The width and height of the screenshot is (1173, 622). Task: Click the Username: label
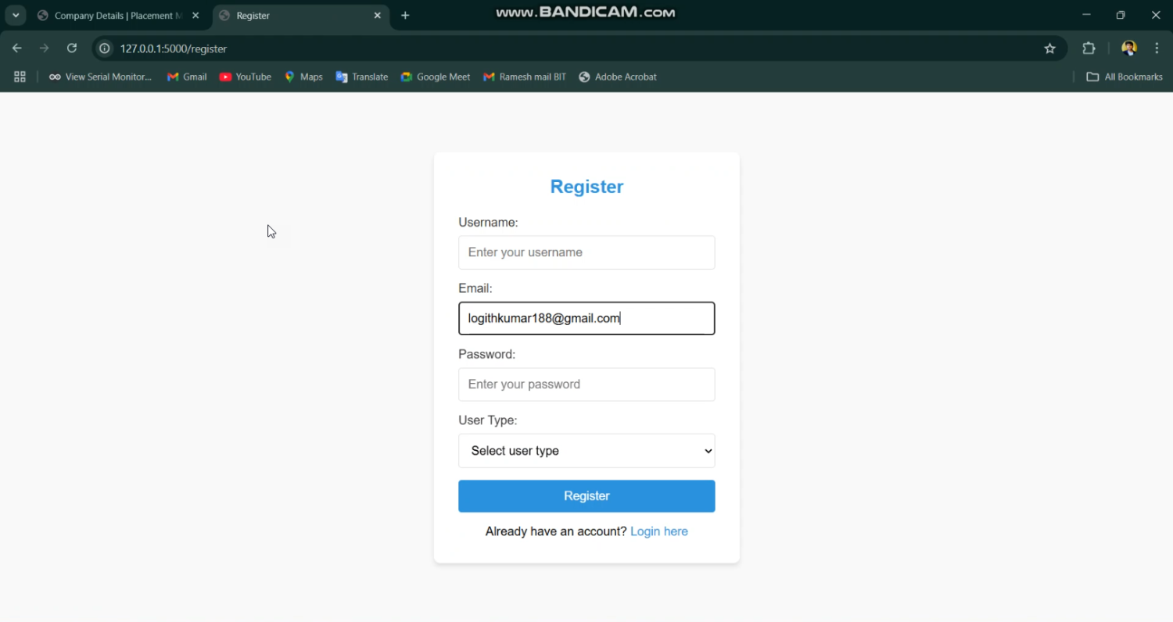(x=488, y=223)
